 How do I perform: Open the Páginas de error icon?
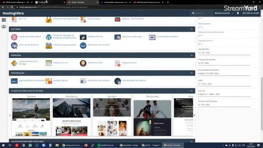click(x=118, y=63)
